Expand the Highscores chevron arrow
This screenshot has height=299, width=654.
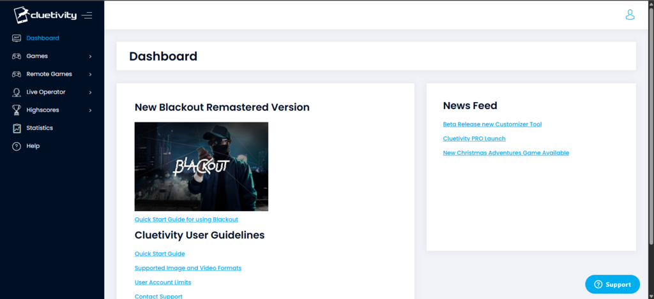click(91, 110)
